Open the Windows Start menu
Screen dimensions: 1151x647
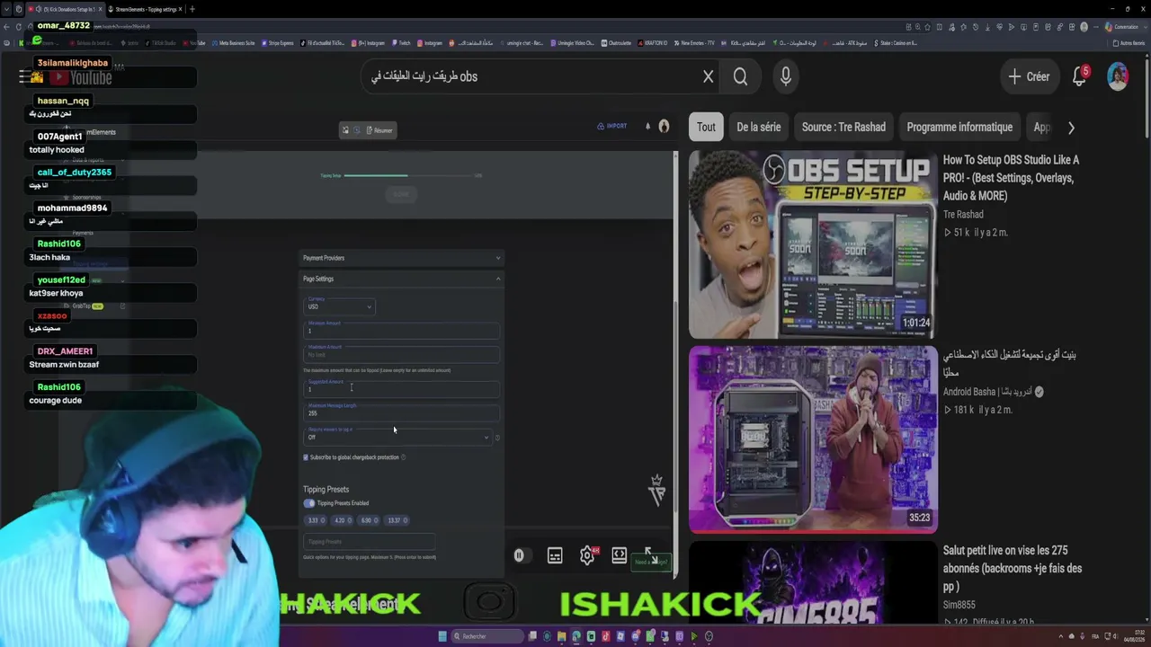442,636
